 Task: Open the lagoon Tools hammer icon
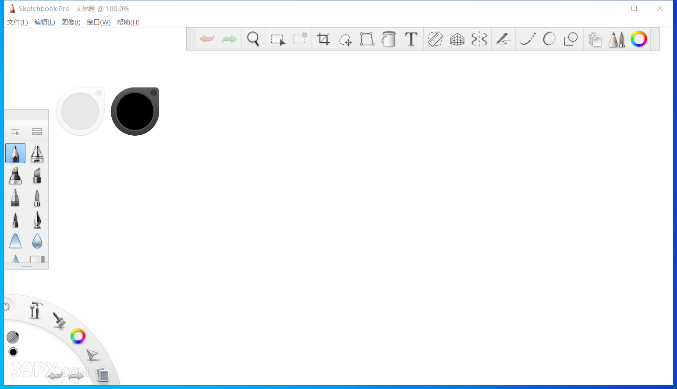tap(35, 310)
